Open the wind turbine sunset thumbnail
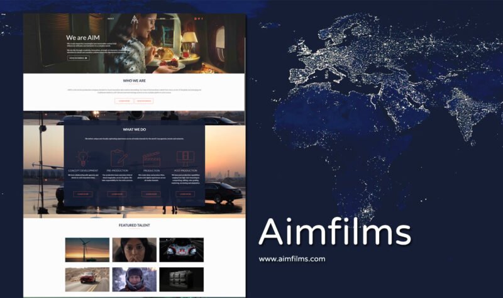Image resolution: width=503 pixels, height=298 pixels. [x=87, y=250]
